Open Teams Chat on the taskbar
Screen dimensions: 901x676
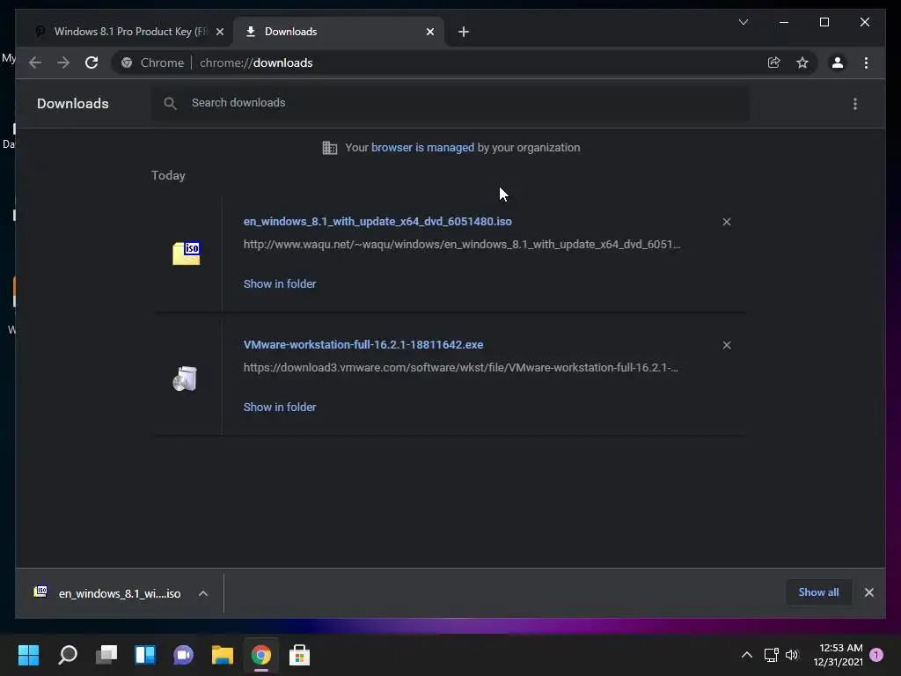tap(183, 655)
